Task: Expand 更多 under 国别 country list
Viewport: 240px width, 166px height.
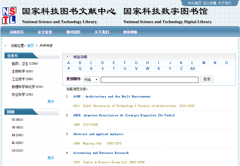Action: pyautogui.click(x=53, y=158)
